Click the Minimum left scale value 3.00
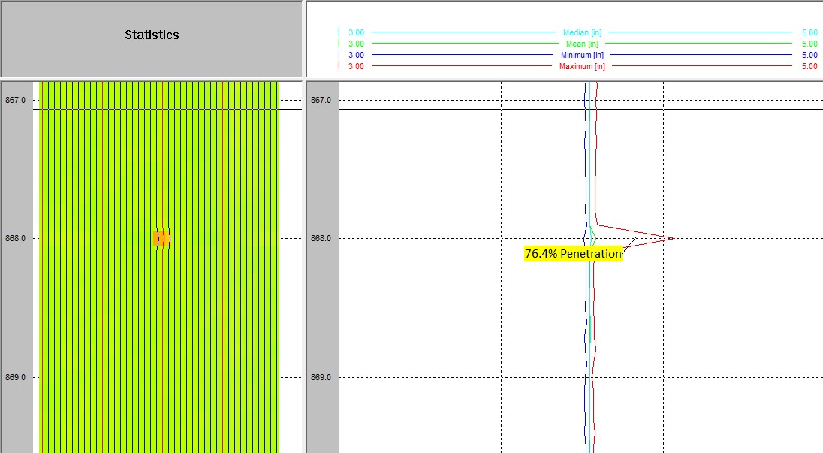 [x=356, y=56]
